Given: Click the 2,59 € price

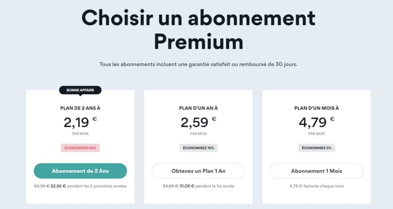Looking at the screenshot, I should 198,122.
